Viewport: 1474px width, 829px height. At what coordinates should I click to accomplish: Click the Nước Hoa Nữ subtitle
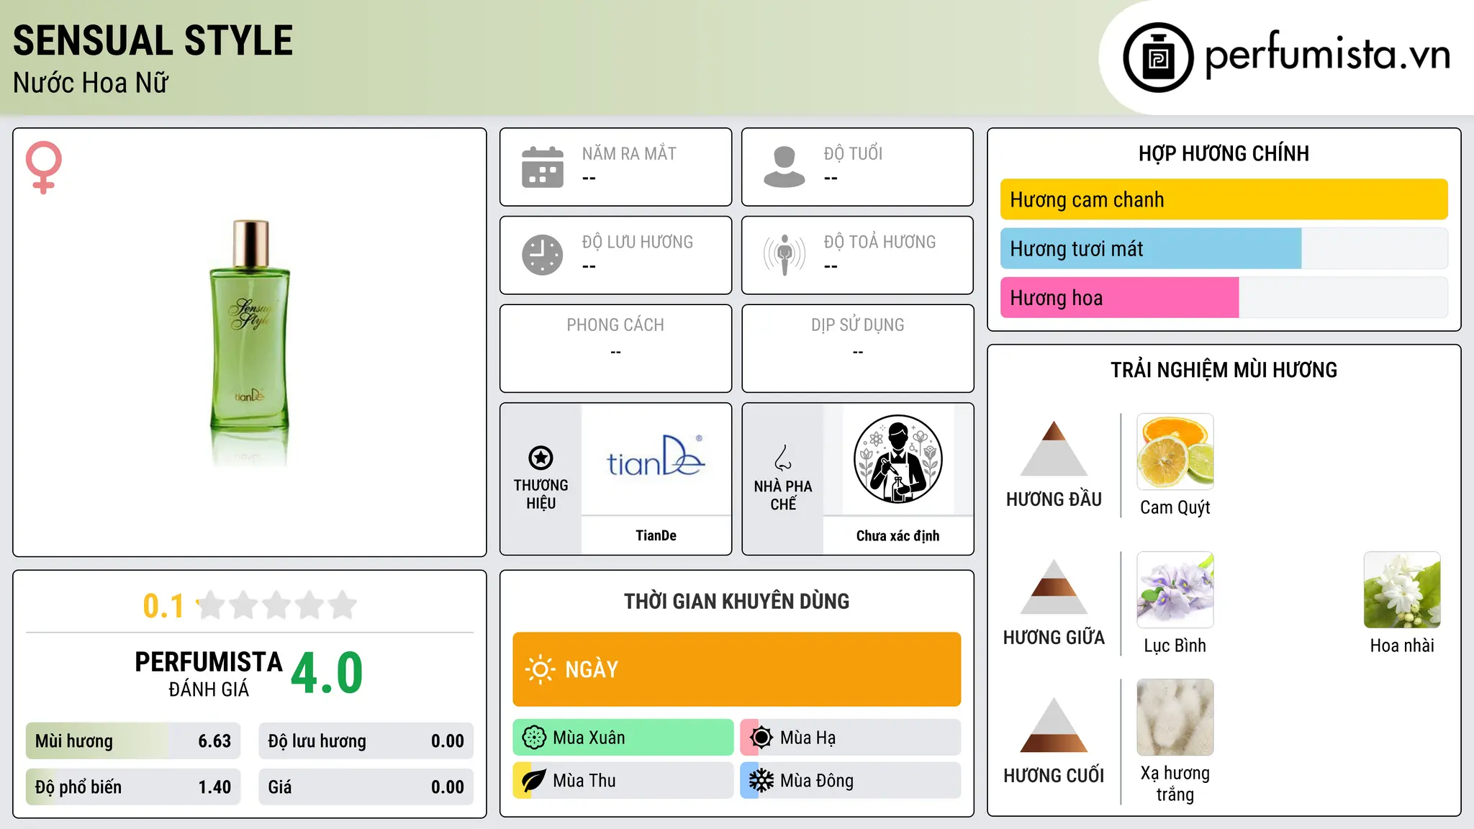tap(91, 83)
